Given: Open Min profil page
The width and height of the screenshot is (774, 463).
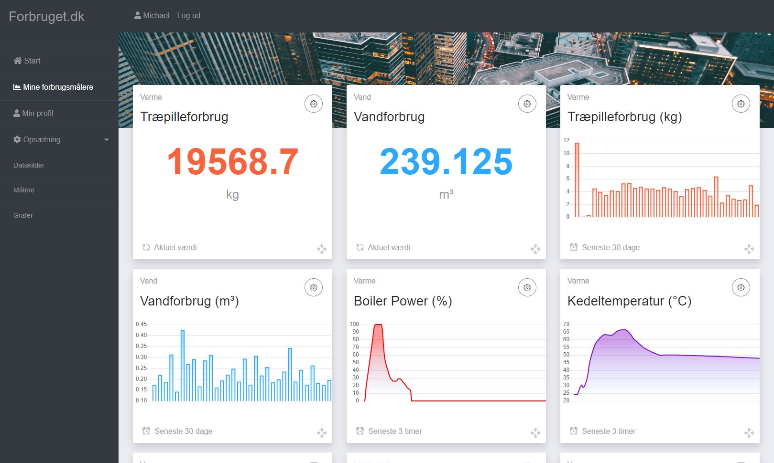Looking at the screenshot, I should 37,113.
